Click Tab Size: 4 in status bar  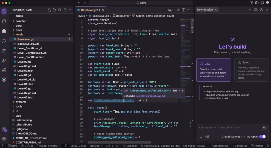tap(96, 146)
